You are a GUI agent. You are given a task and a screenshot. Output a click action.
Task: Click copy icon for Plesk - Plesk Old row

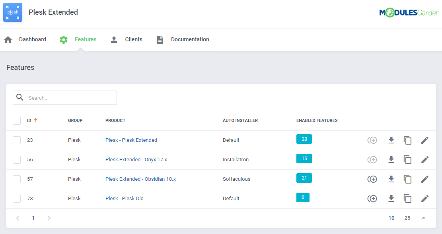click(408, 199)
